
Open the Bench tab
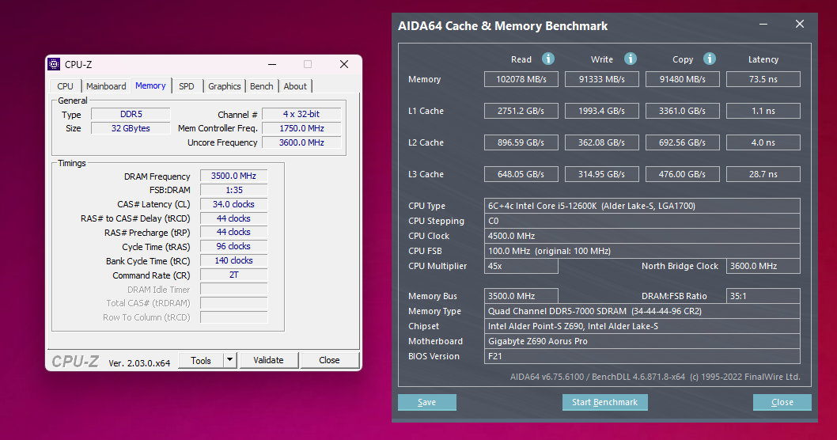point(262,86)
